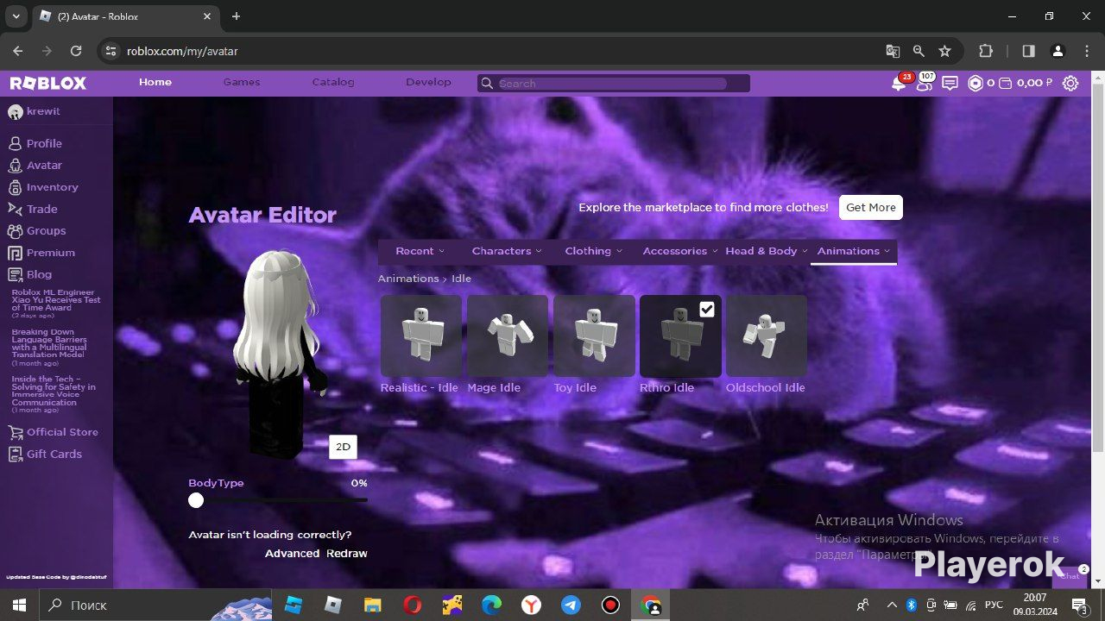Click the krewit avatar headshot
This screenshot has height=621, width=1105.
pyautogui.click(x=15, y=112)
